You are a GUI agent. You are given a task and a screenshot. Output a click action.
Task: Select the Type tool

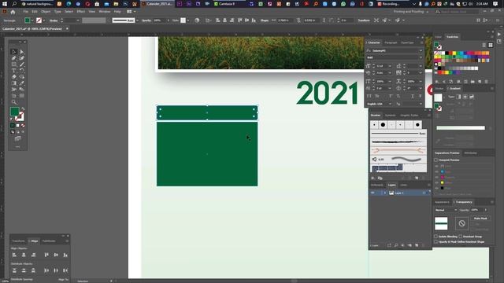pyautogui.click(x=14, y=71)
